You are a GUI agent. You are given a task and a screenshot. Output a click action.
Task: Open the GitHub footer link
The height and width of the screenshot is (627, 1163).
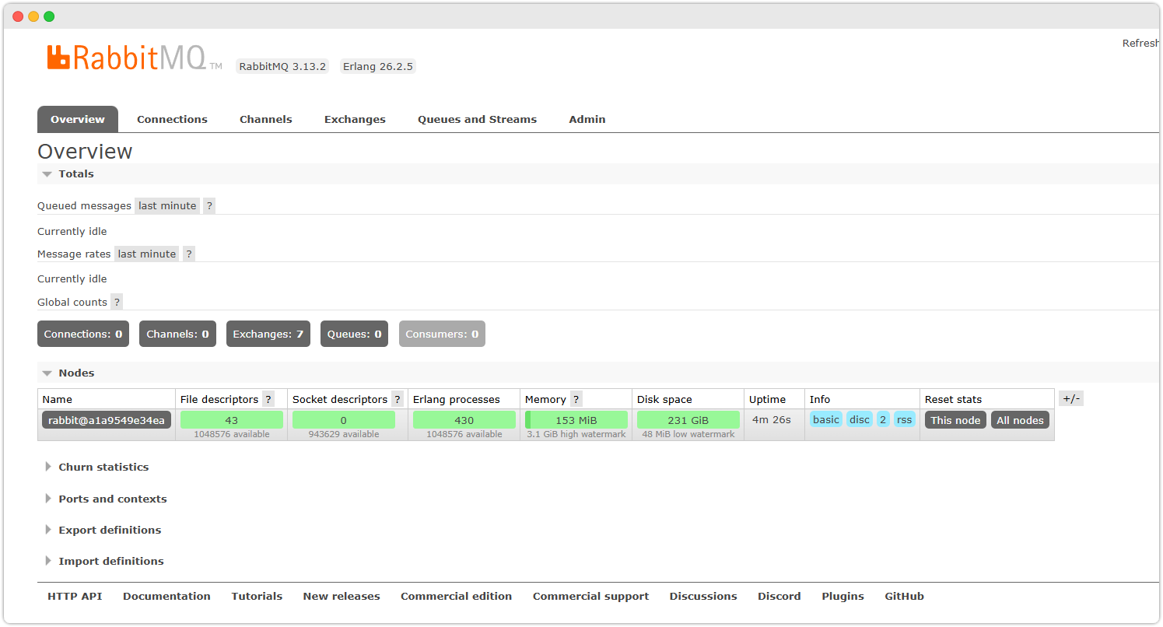(904, 597)
